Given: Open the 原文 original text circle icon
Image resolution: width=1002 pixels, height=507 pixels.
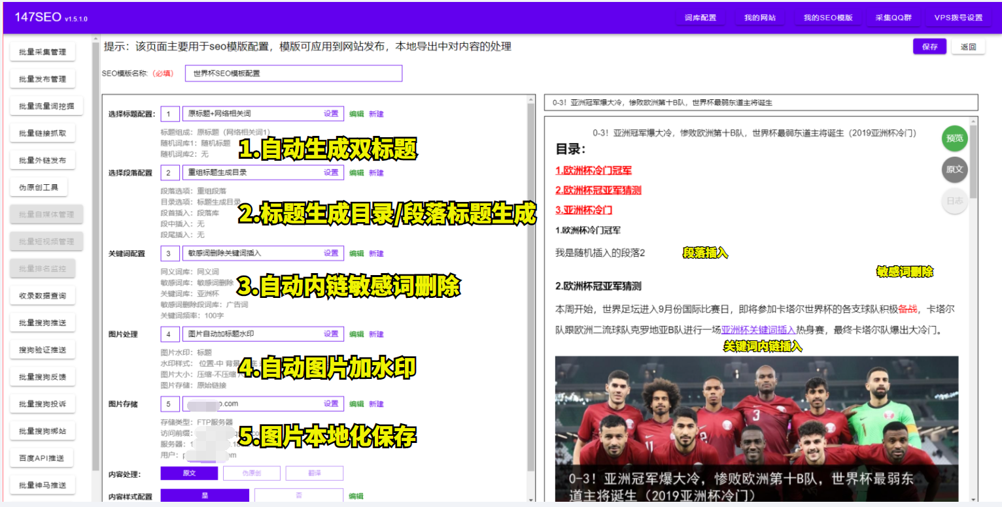Looking at the screenshot, I should [954, 170].
